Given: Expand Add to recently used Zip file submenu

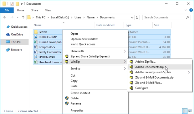Looking at the screenshot, I should (189, 72).
